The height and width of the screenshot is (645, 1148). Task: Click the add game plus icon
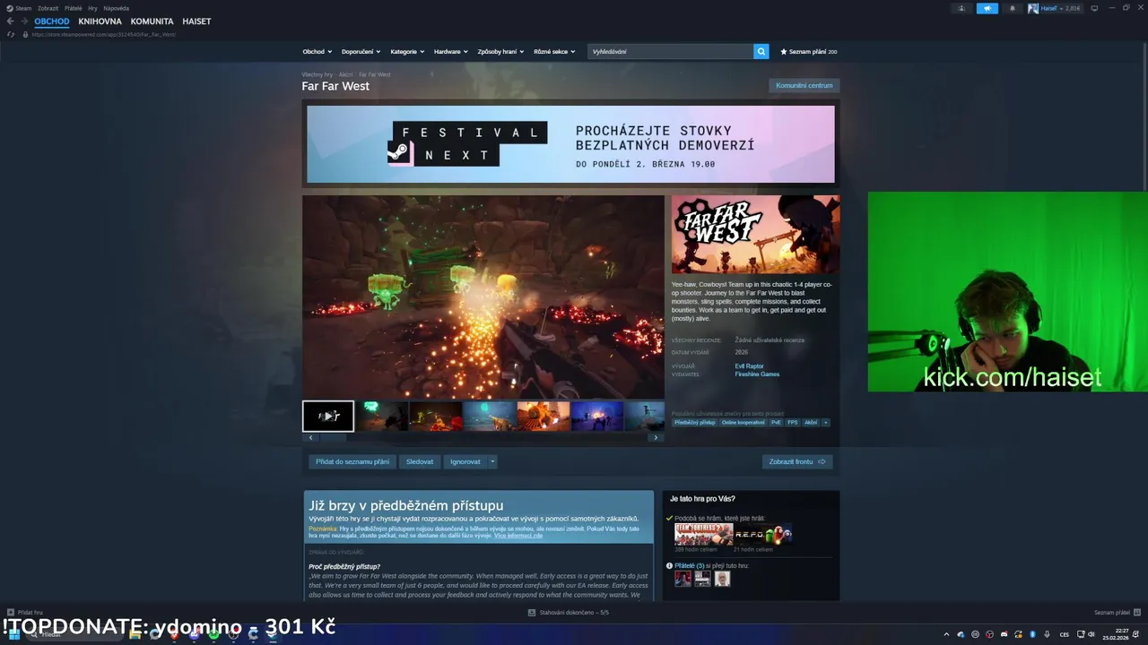[x=10, y=613]
